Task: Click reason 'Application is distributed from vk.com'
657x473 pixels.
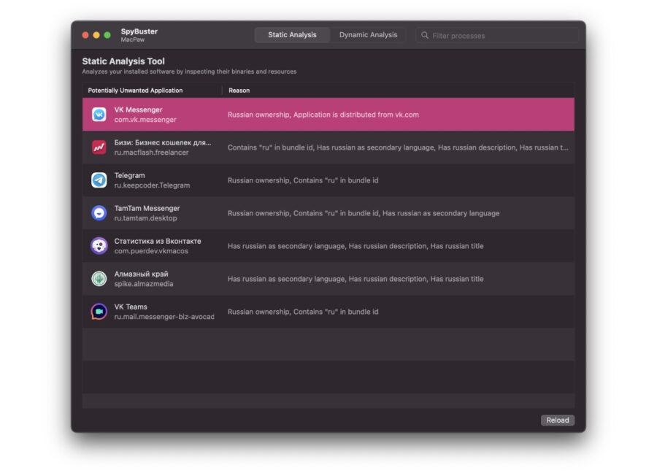Action: (x=356, y=115)
